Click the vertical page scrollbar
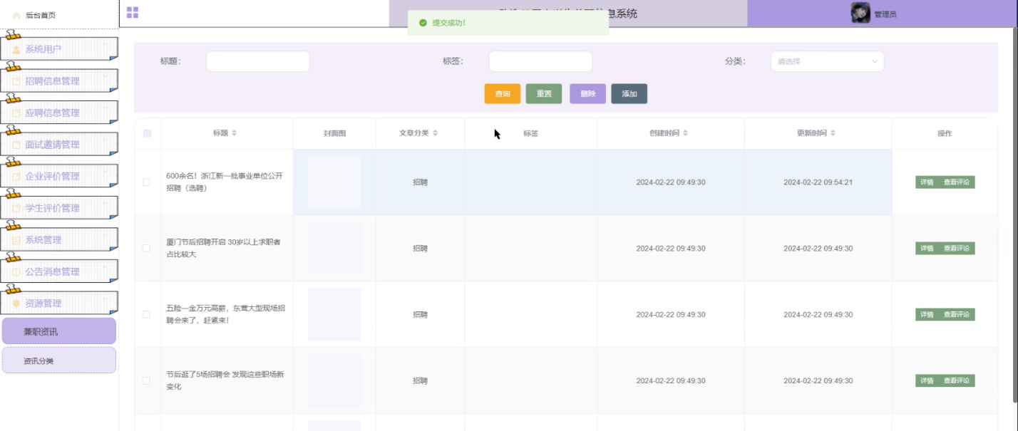The height and width of the screenshot is (431, 1018). pyautogui.click(x=1014, y=214)
